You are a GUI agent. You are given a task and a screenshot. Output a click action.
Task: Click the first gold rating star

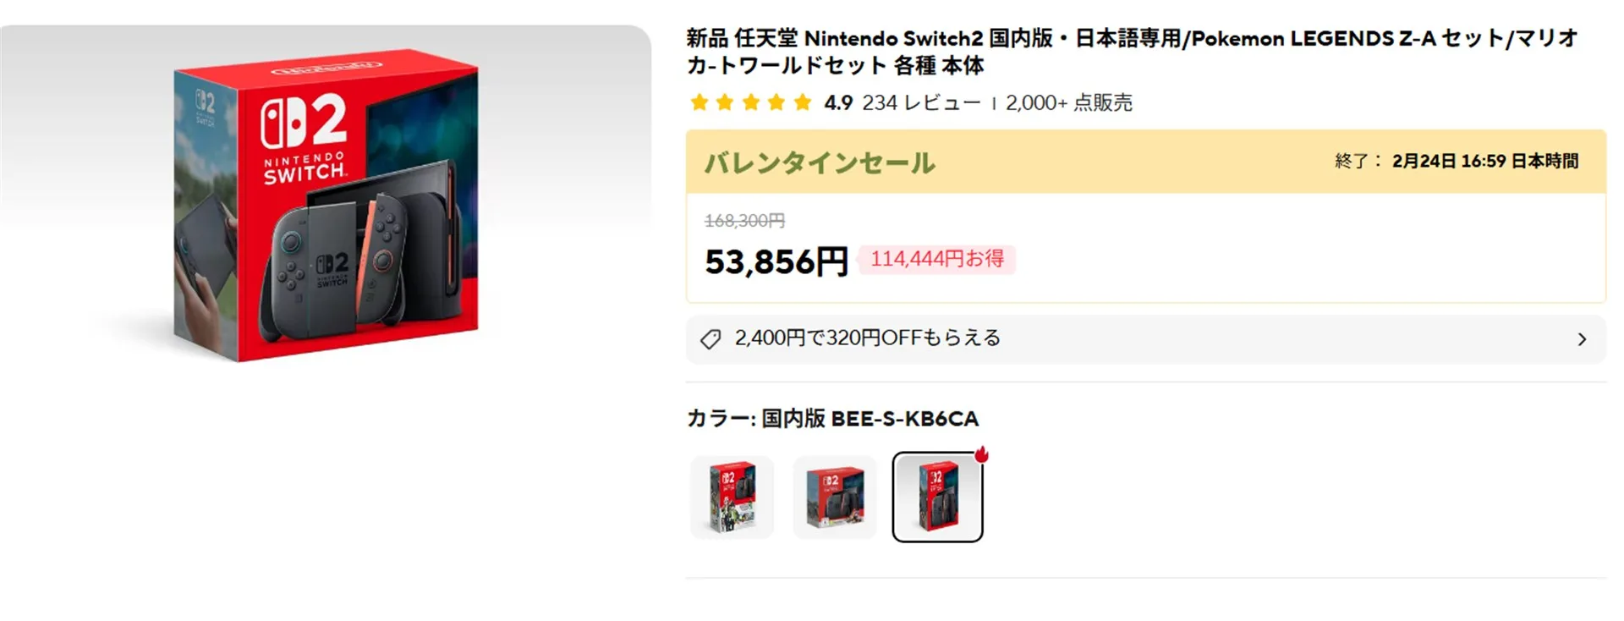699,103
